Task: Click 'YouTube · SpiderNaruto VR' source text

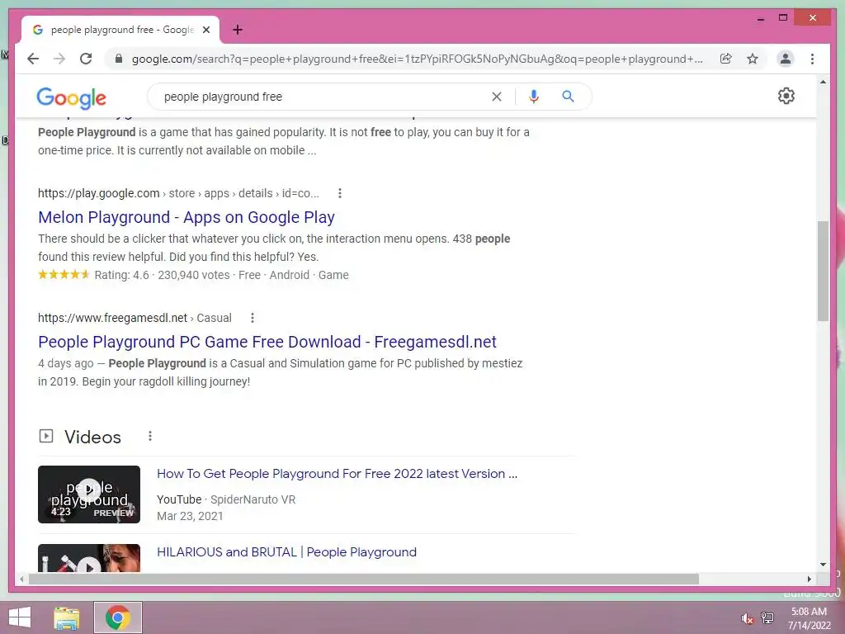Action: pyautogui.click(x=226, y=499)
